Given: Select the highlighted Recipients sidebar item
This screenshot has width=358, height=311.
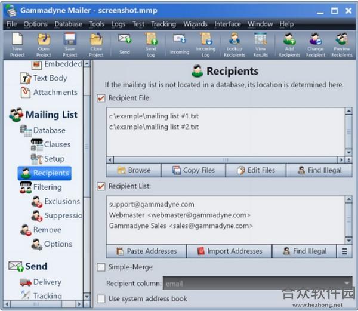Looking at the screenshot, I should 45,173.
